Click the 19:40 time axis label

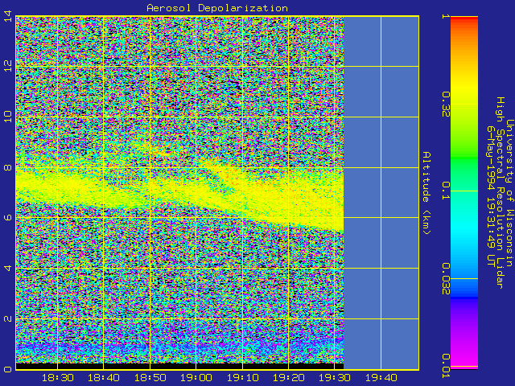[x=381, y=378]
